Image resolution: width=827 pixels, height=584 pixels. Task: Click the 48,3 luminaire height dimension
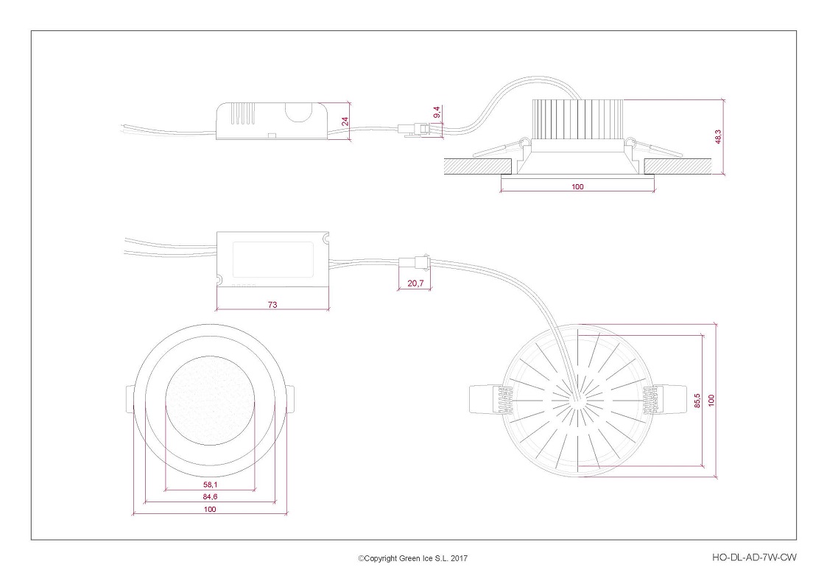pyautogui.click(x=718, y=136)
